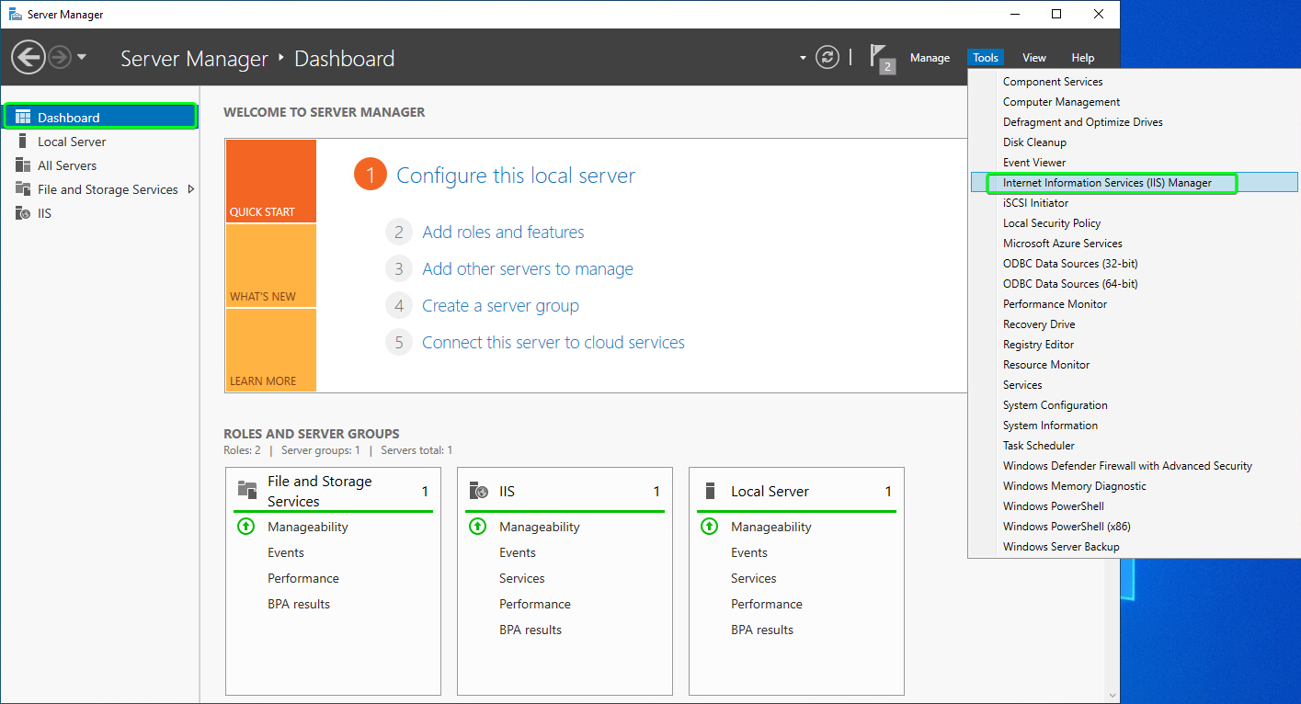
Task: Click the File and Storage Services tile icon
Action: tap(246, 490)
